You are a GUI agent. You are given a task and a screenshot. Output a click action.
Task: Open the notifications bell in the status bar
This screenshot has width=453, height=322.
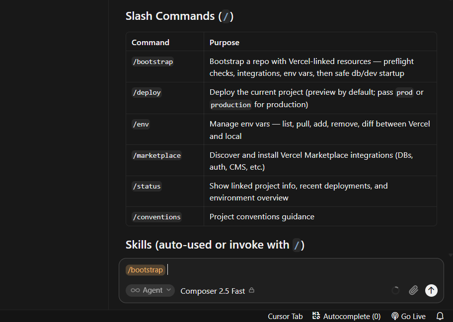point(440,316)
